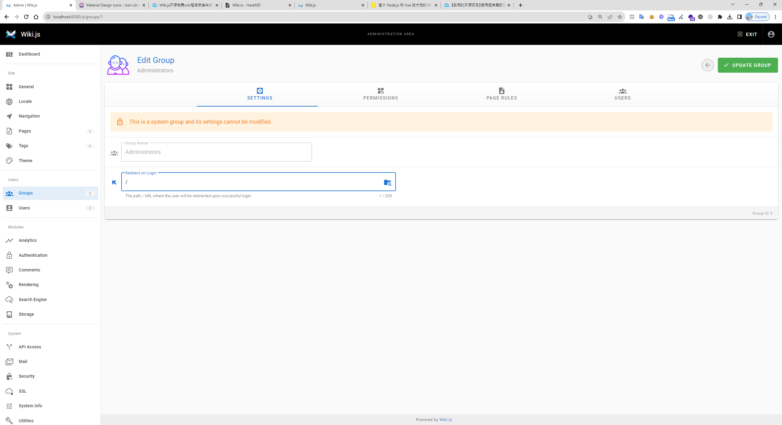Click into the Redirect on Login field
The height and width of the screenshot is (425, 782).
pos(250,182)
